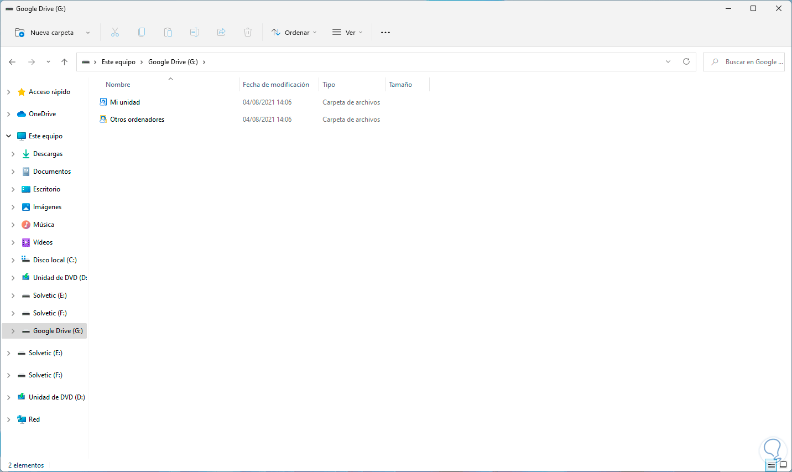The image size is (792, 472).
Task: Open OneDrive in the navigation pane
Action: (42, 114)
